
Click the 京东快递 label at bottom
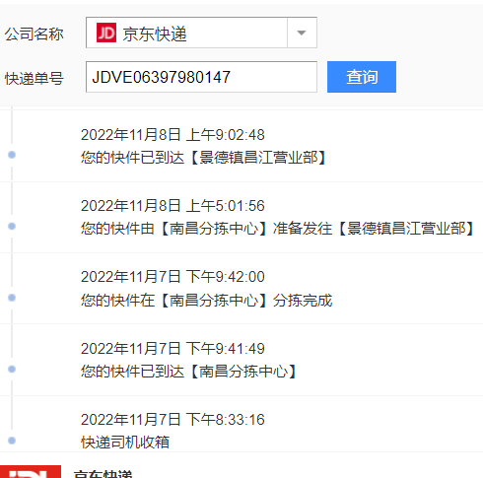click(103, 474)
